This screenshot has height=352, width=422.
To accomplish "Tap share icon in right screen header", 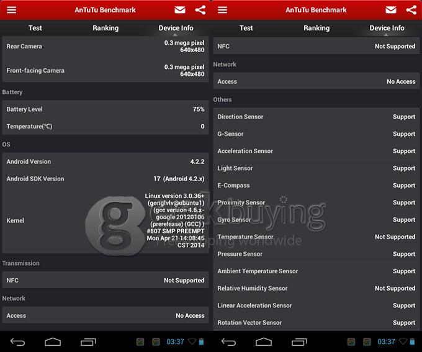I will click(411, 10).
